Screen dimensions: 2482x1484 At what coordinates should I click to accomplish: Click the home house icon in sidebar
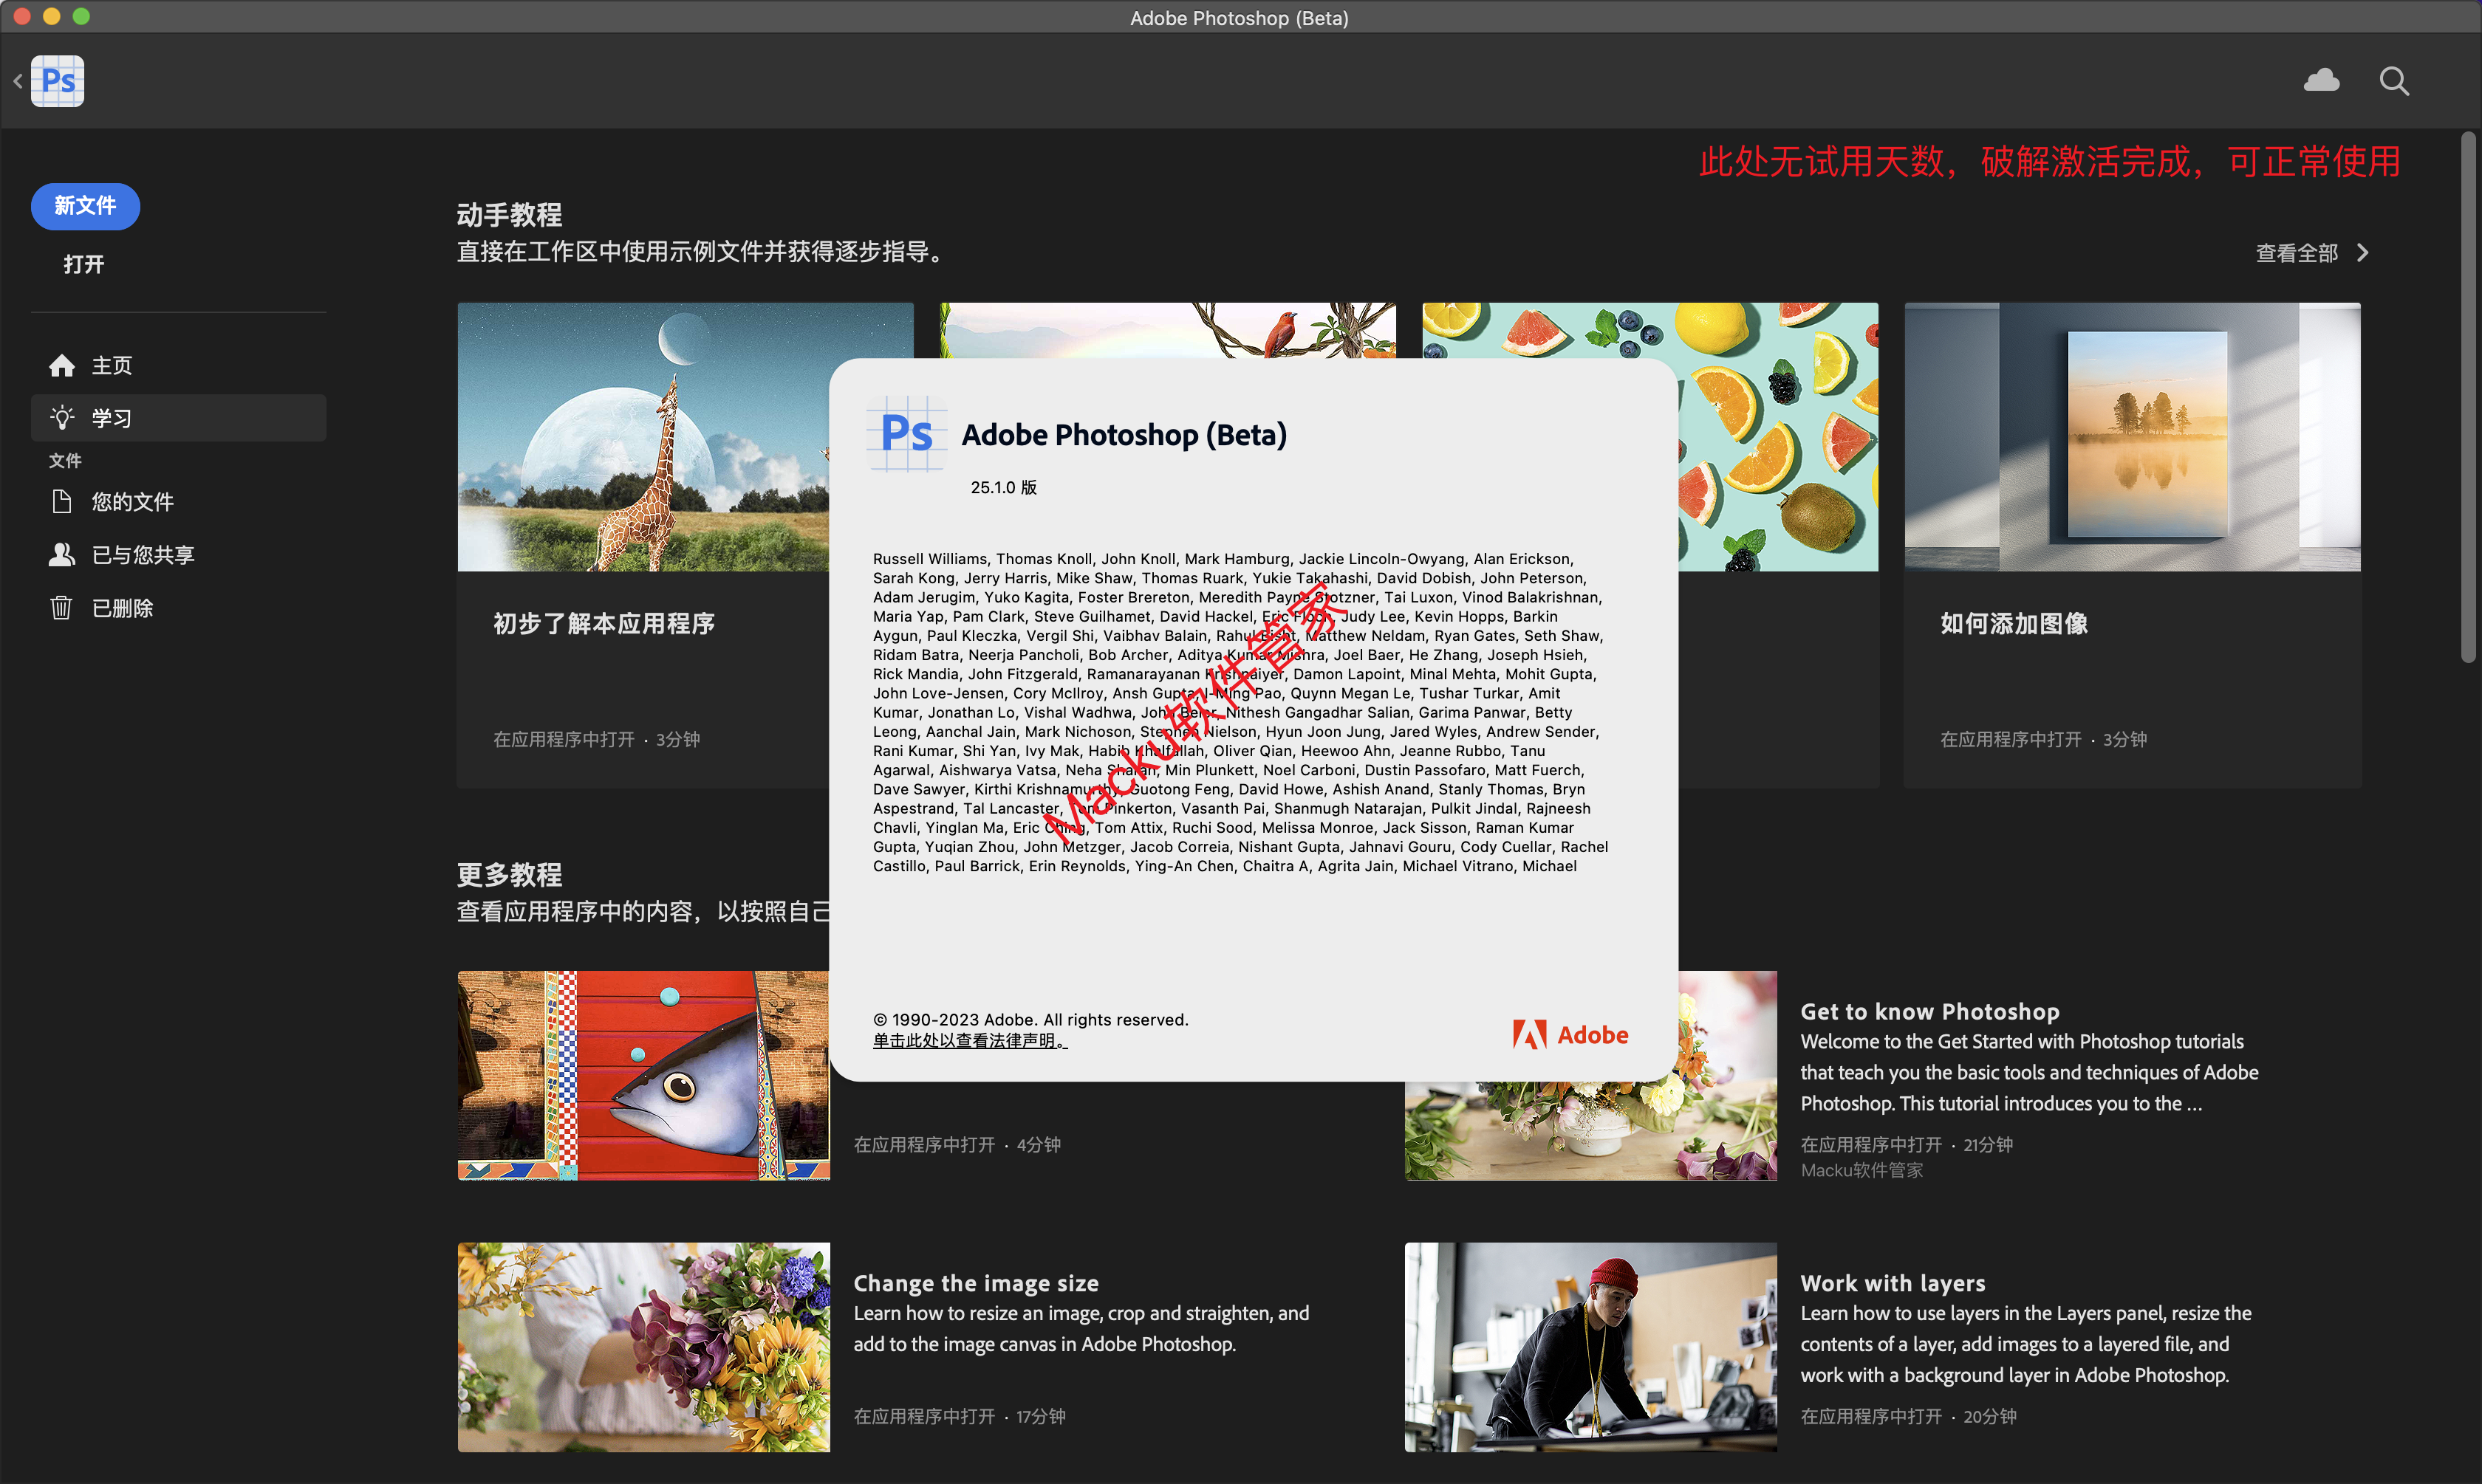[x=62, y=366]
